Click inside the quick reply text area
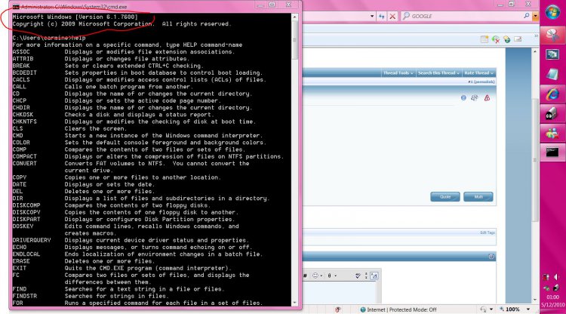 pos(340,293)
